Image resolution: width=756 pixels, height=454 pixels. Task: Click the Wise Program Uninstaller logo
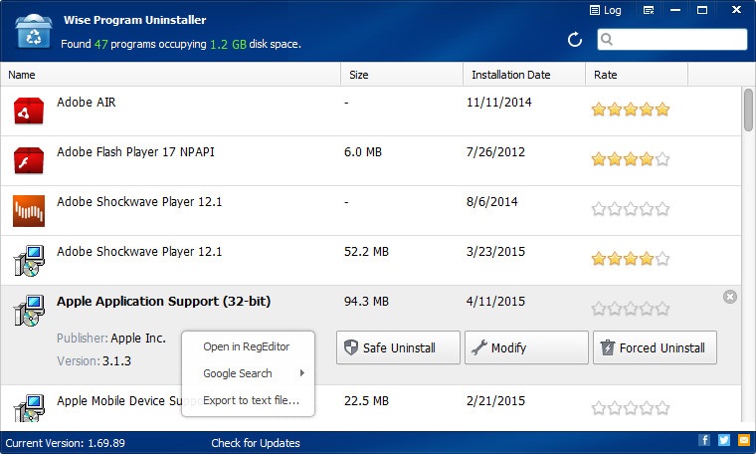(33, 31)
